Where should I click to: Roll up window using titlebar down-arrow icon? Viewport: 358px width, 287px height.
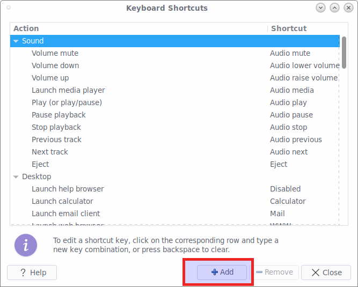(x=321, y=8)
